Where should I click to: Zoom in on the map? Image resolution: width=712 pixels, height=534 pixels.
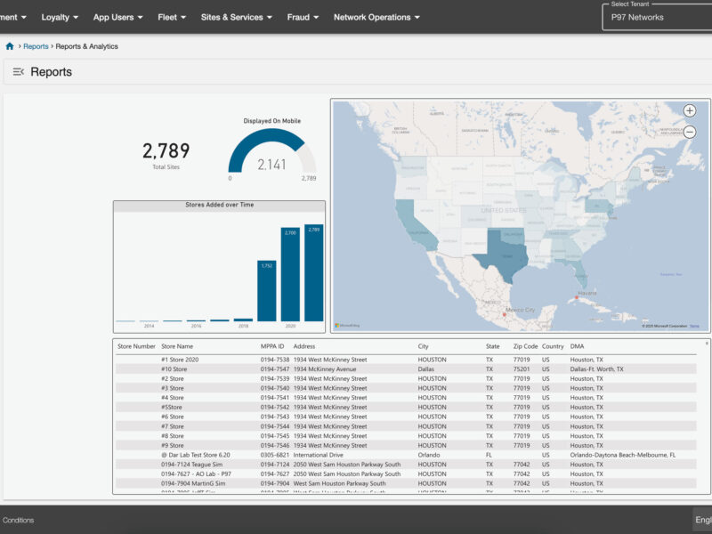click(690, 111)
